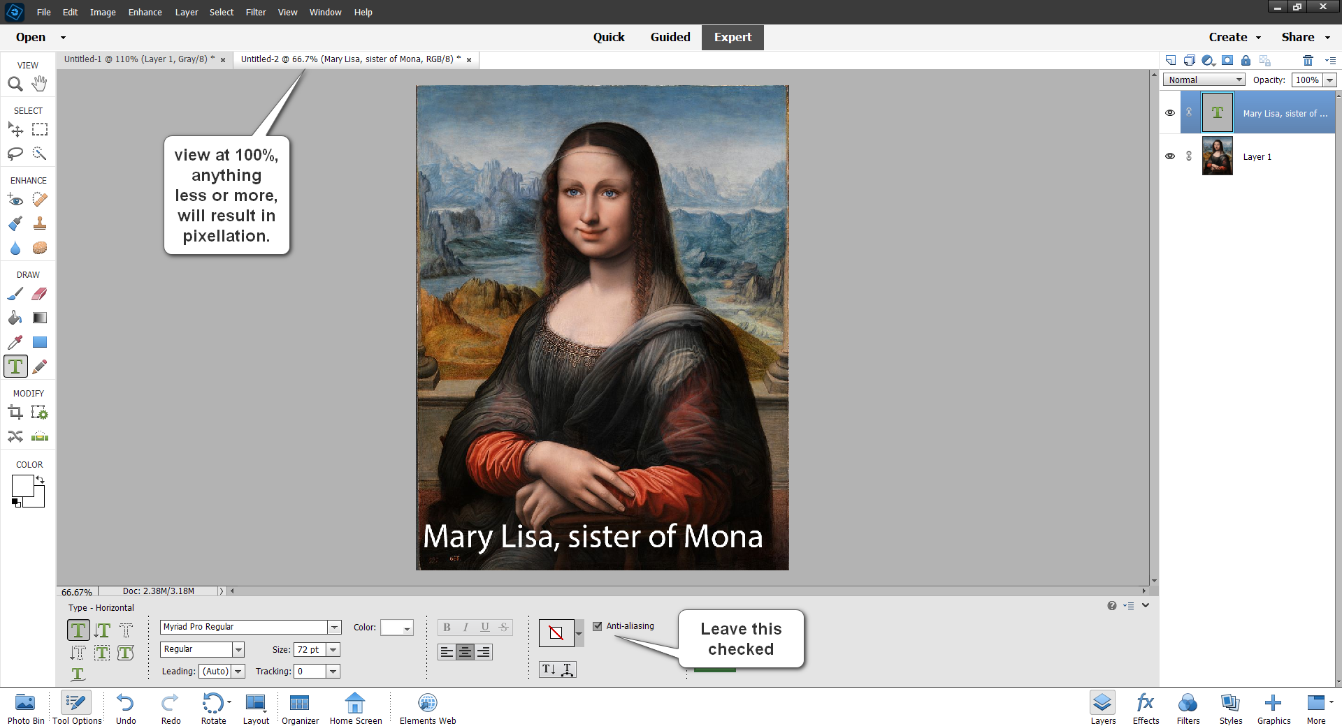The height and width of the screenshot is (726, 1342).
Task: Select the Sponge tool
Action: (40, 248)
